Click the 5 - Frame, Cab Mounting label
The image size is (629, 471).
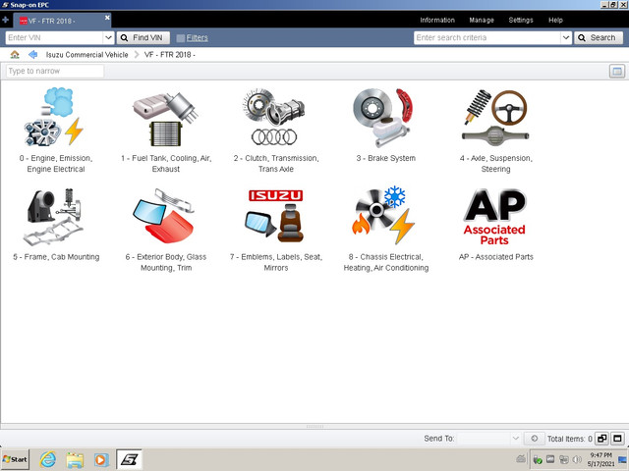[56, 257]
